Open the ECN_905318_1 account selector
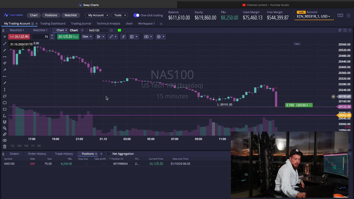 [313, 16]
